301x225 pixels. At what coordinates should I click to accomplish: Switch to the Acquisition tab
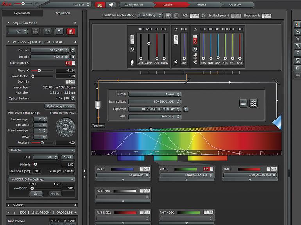[x=63, y=13]
